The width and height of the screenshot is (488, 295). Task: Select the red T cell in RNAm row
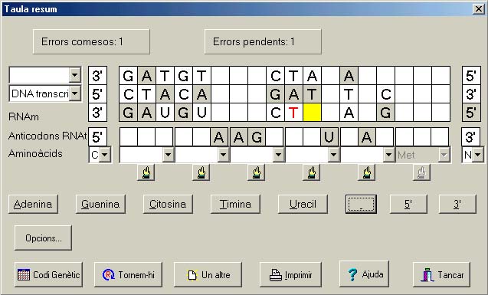[x=293, y=113]
